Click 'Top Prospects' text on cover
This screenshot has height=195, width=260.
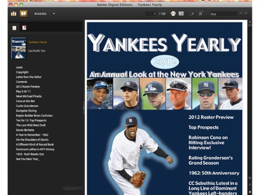(x=204, y=127)
